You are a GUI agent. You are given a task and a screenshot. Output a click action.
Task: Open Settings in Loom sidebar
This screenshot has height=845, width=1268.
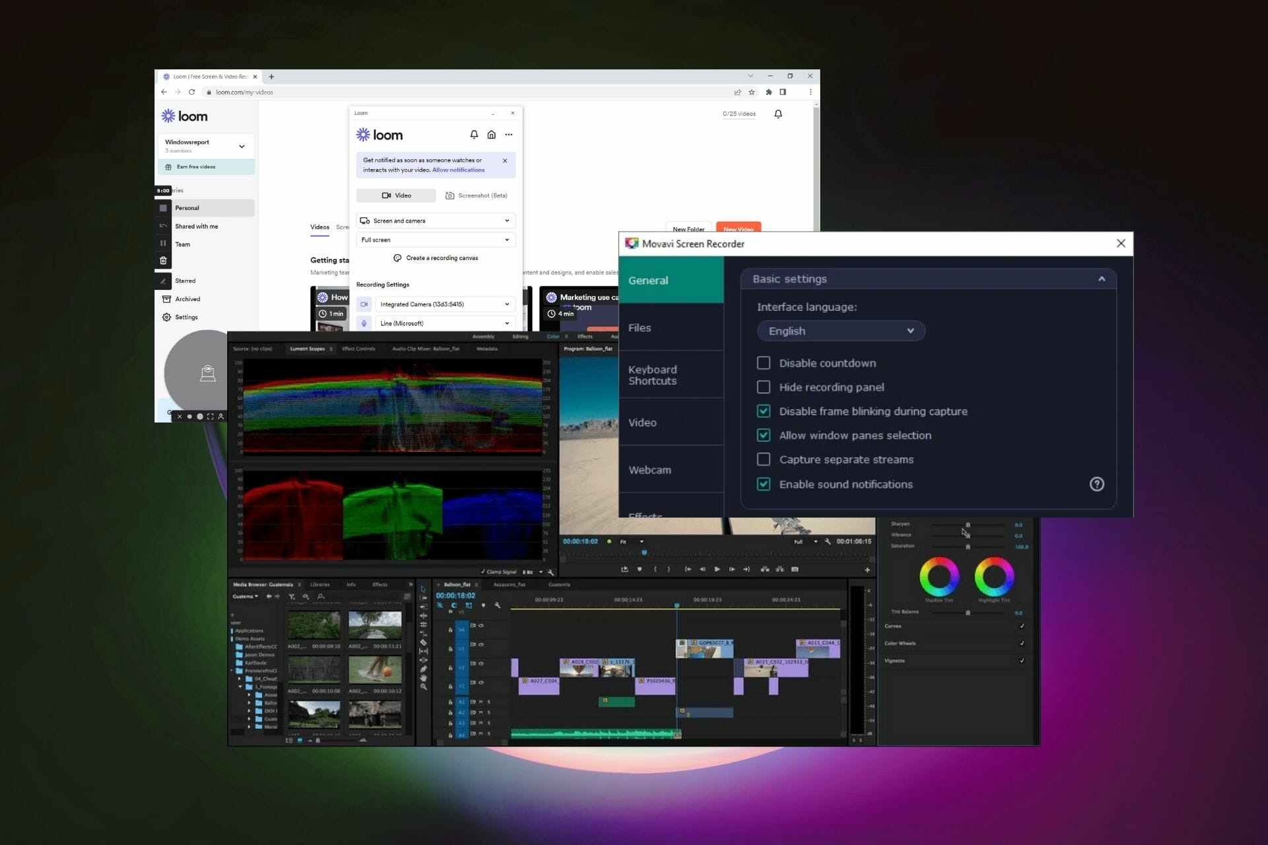point(186,317)
